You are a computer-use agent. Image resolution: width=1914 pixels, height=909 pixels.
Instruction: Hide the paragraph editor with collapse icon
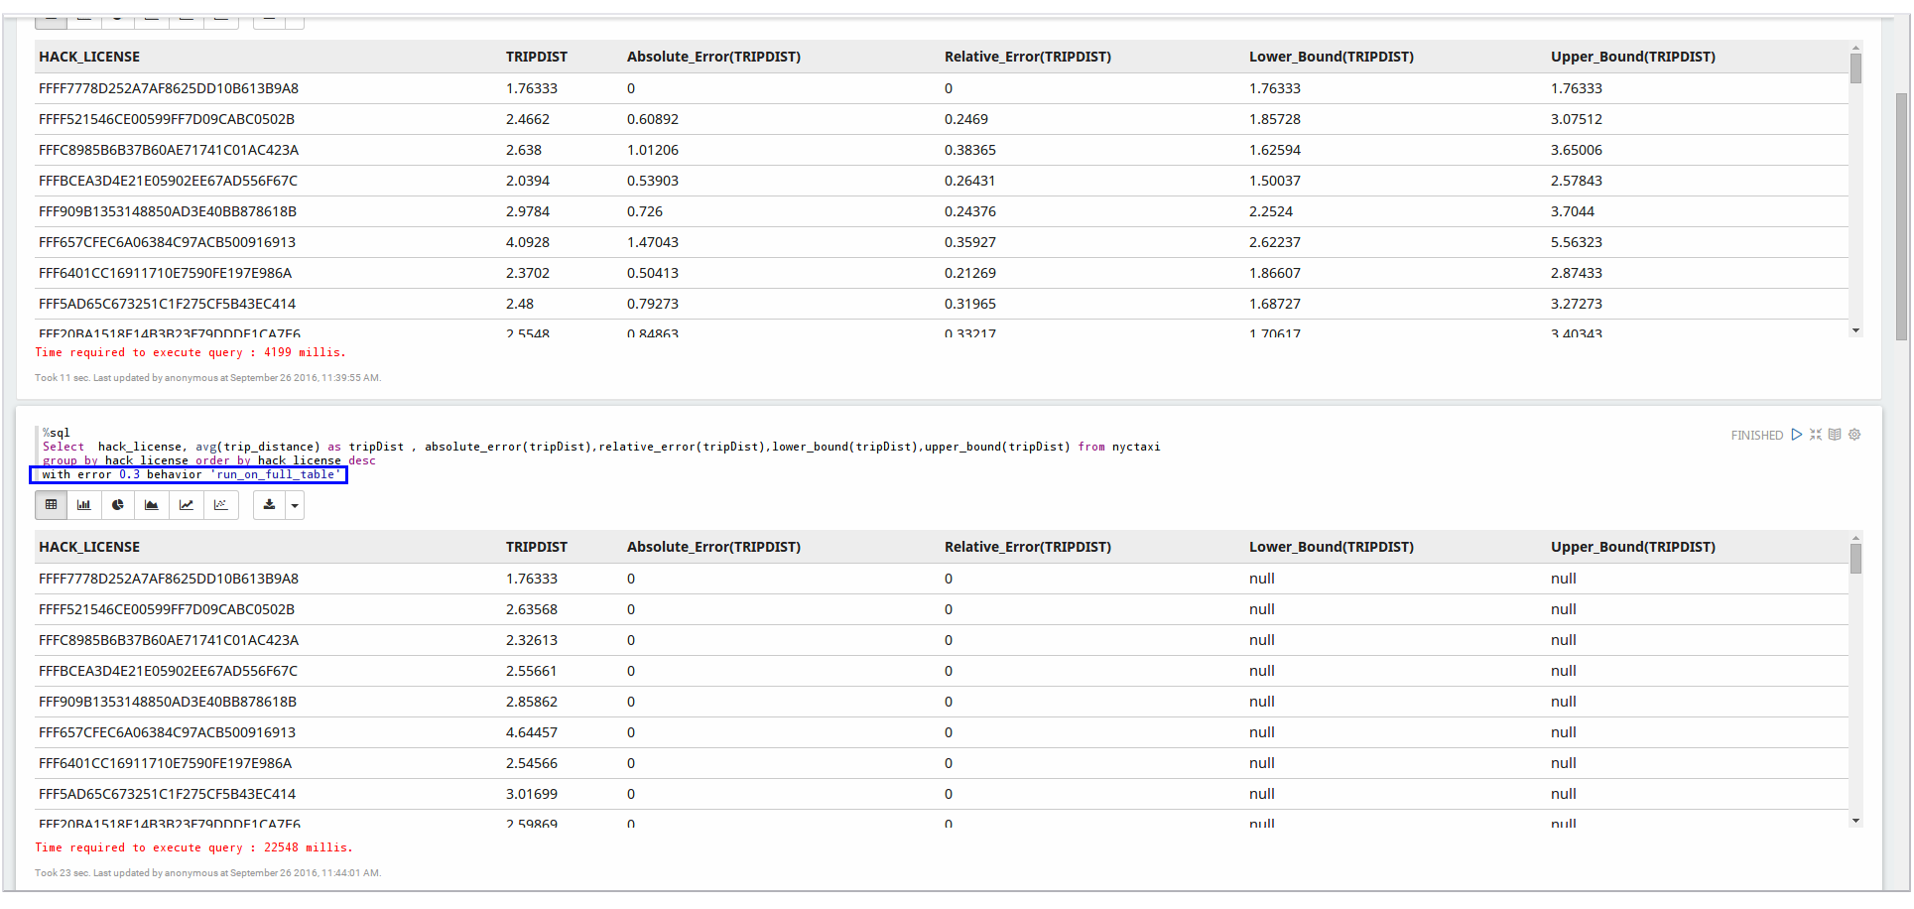[1816, 435]
